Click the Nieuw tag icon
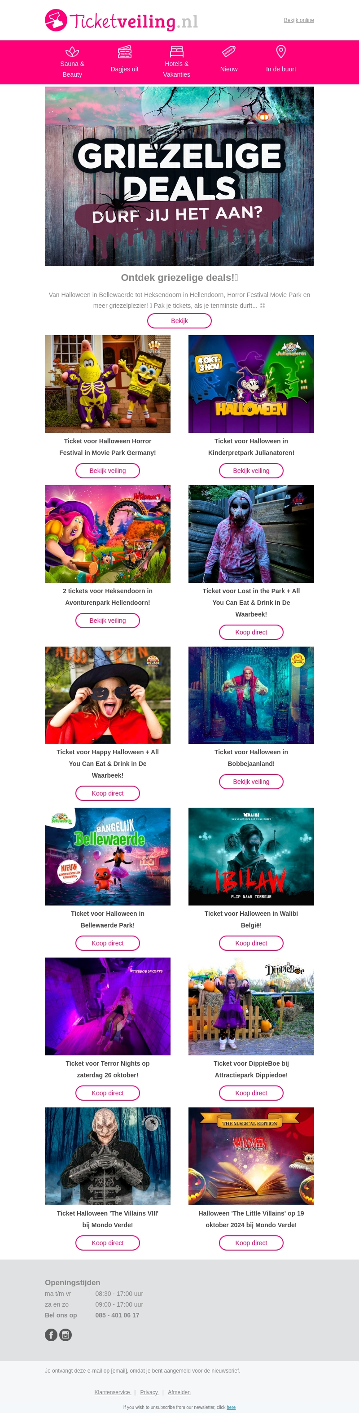Viewport: 359px width, 1413px height. 229,52
